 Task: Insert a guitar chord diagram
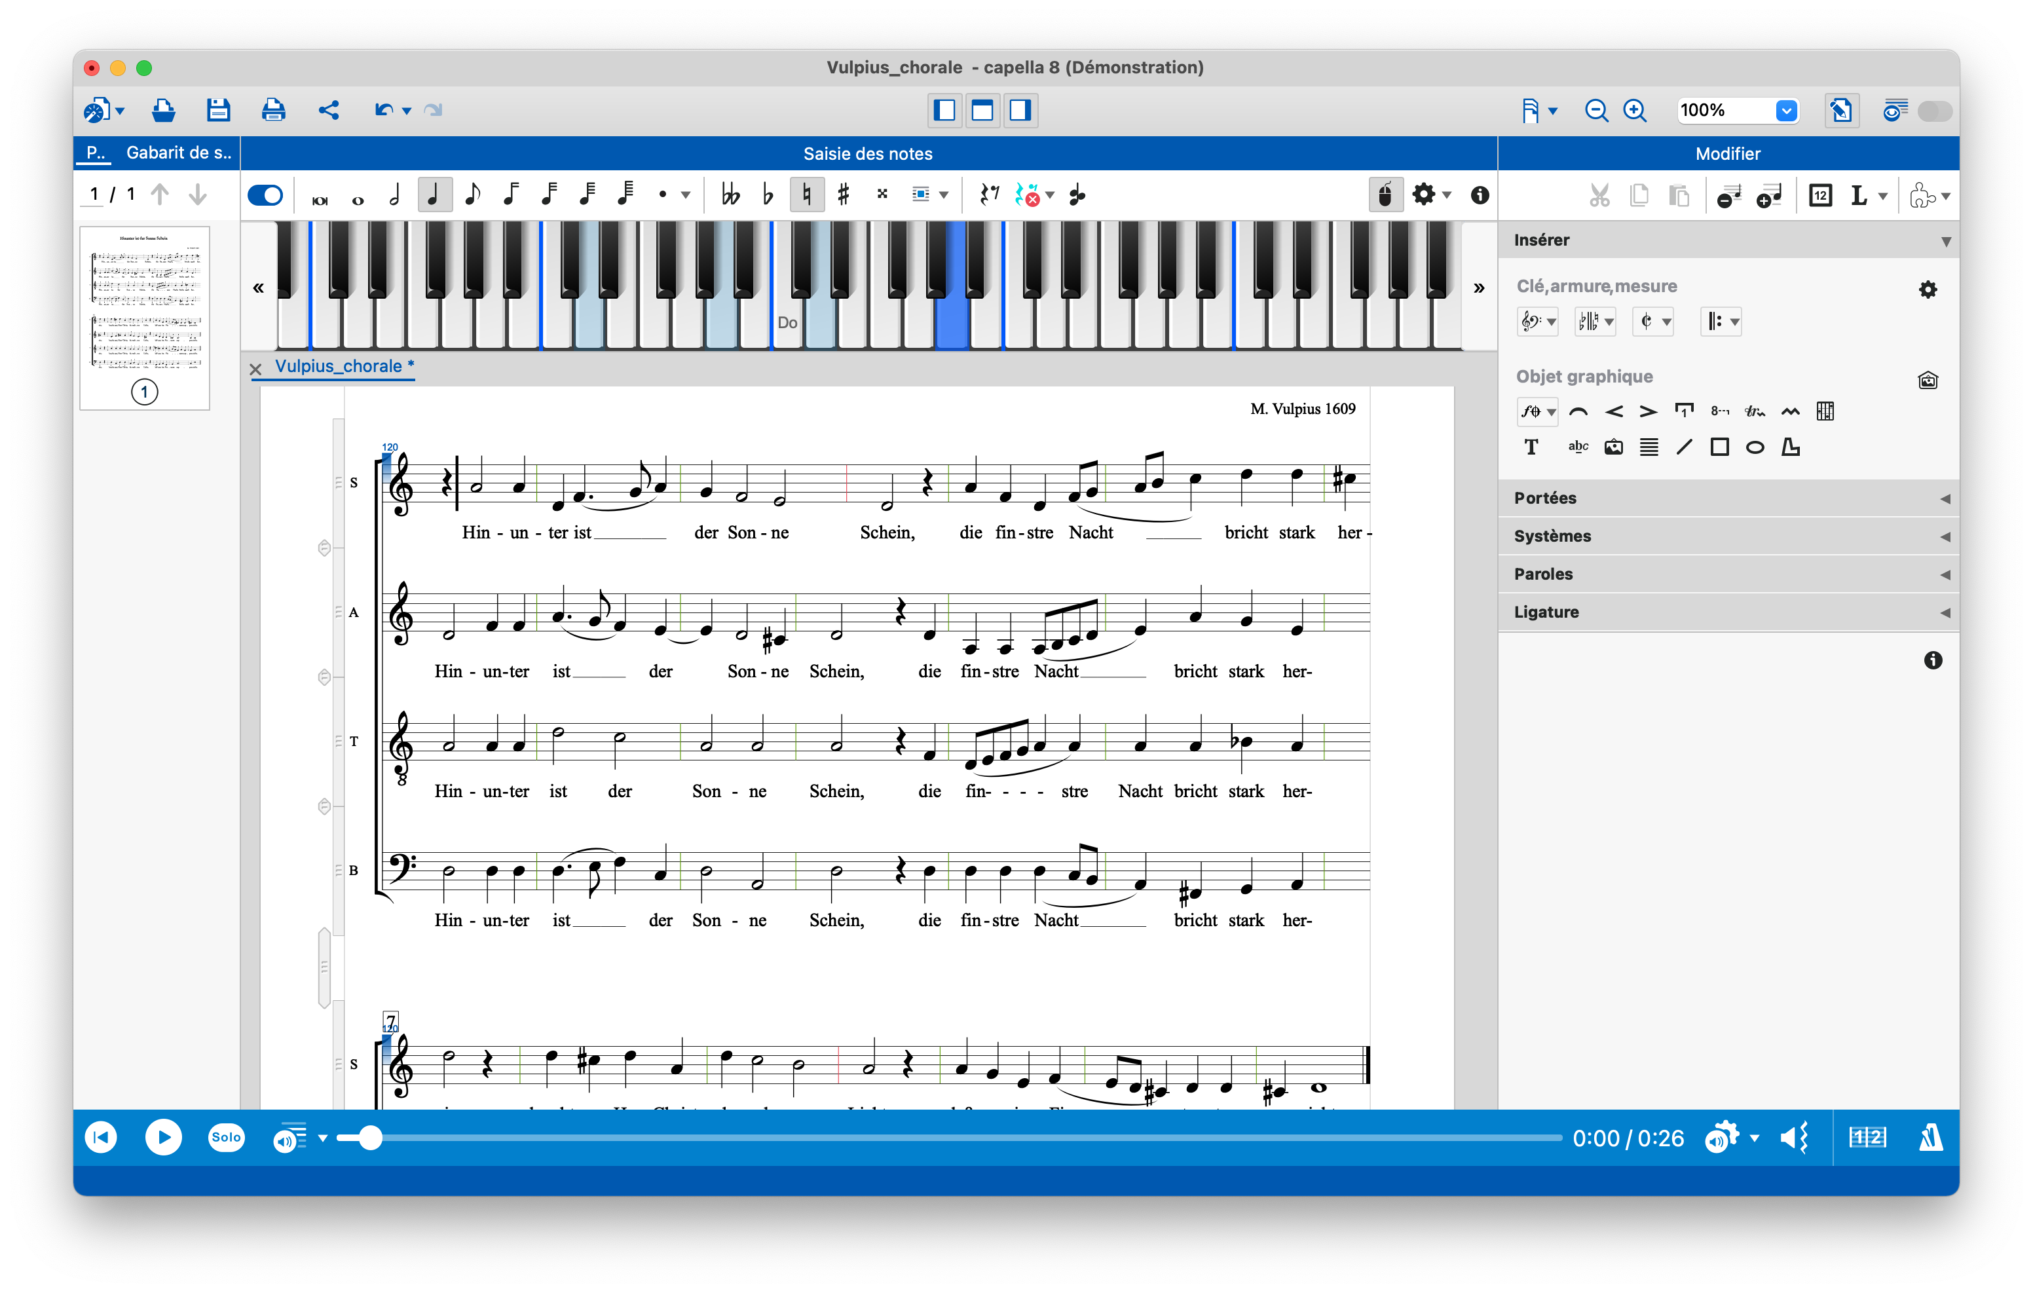1825,412
